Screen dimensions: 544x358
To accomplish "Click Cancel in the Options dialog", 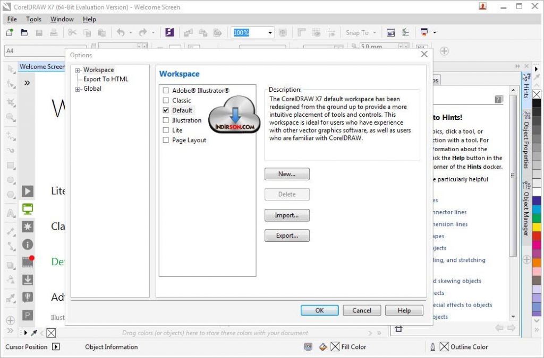I will [362, 311].
